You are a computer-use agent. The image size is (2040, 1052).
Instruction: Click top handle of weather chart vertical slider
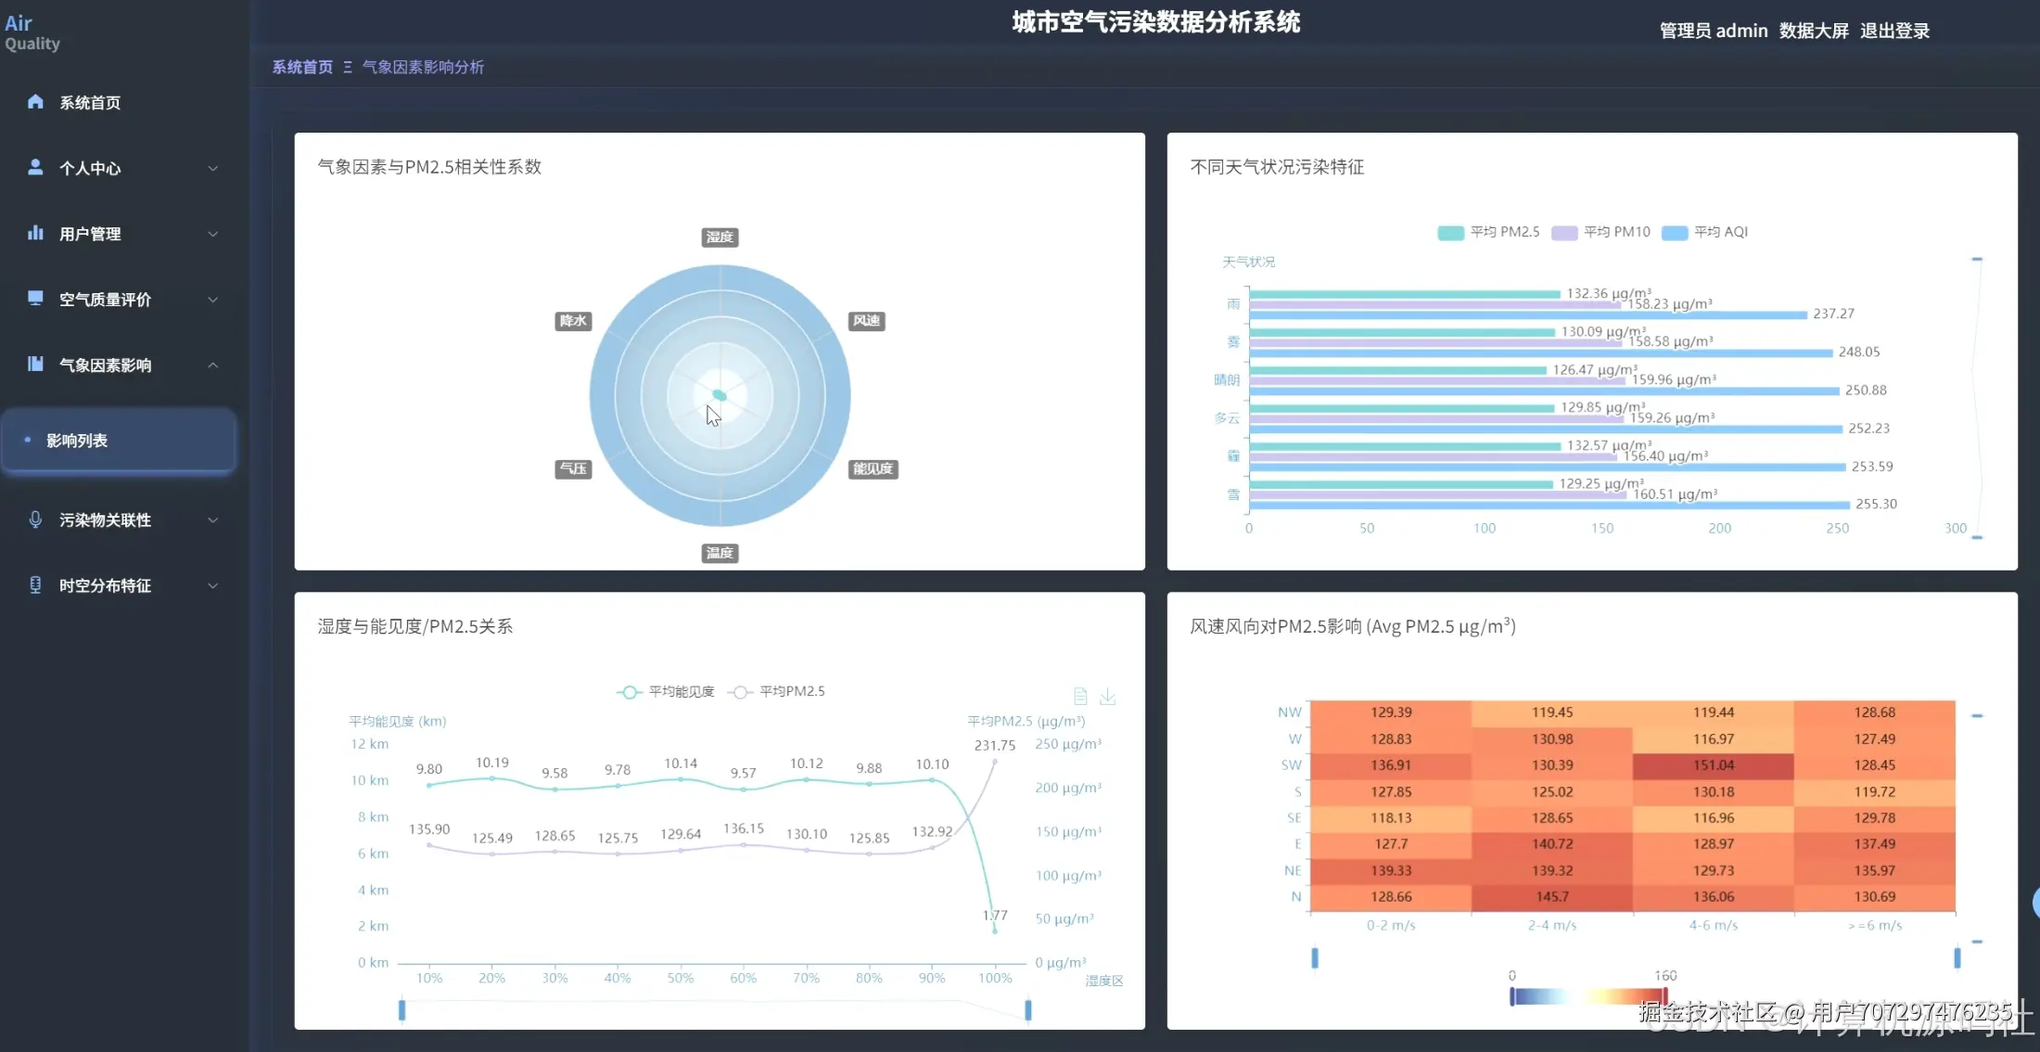(x=1977, y=259)
